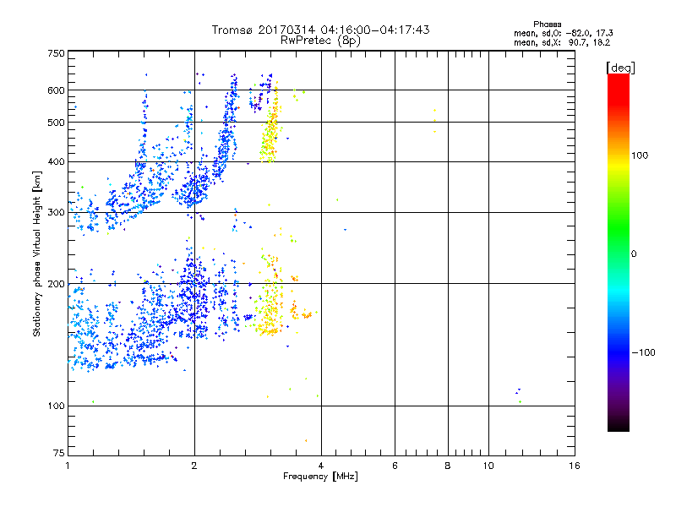Click the colorbar tick label '-100'
This screenshot has height=507, width=676.
click(x=643, y=352)
